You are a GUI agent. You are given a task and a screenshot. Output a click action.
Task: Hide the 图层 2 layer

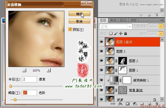click(101, 60)
